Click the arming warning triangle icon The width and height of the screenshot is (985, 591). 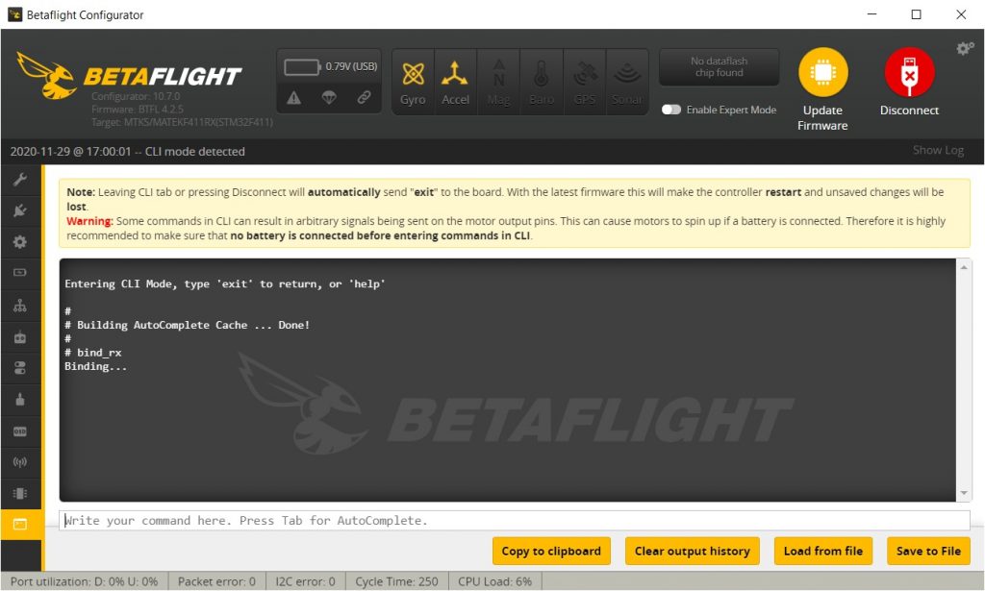click(294, 98)
